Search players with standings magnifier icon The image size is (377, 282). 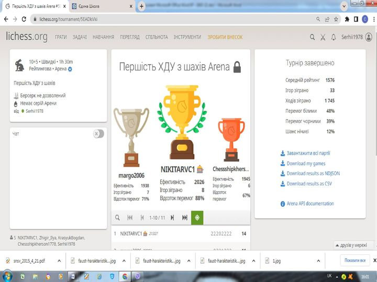[x=117, y=217]
